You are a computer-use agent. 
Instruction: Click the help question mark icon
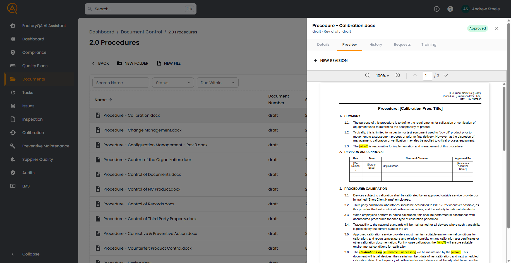click(x=450, y=9)
